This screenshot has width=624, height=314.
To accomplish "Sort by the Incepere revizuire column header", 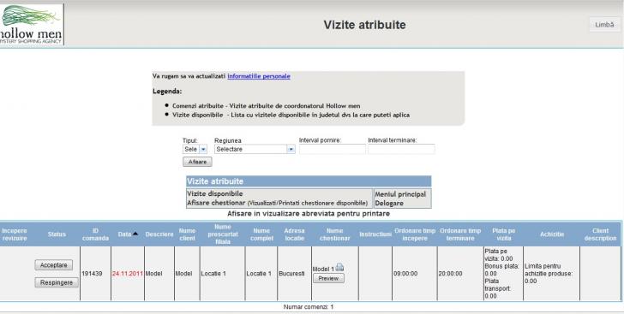I will (x=15, y=234).
